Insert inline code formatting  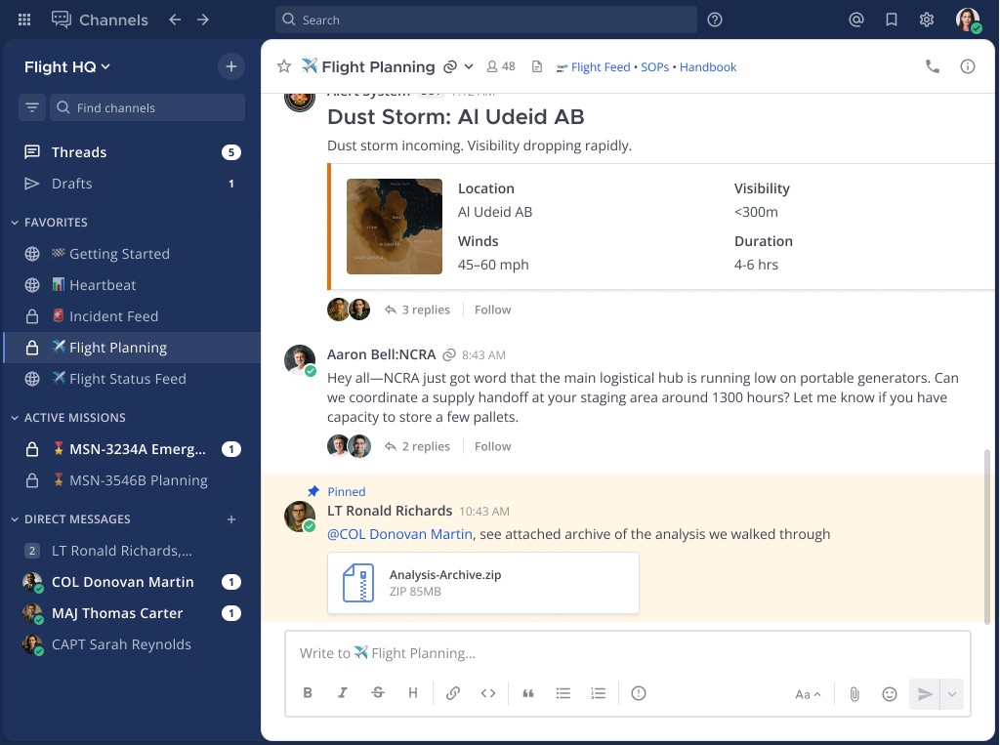(488, 693)
